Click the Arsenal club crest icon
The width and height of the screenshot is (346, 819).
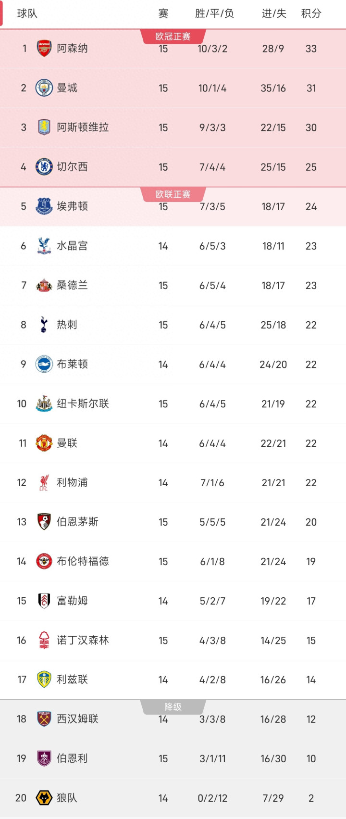[x=44, y=49]
